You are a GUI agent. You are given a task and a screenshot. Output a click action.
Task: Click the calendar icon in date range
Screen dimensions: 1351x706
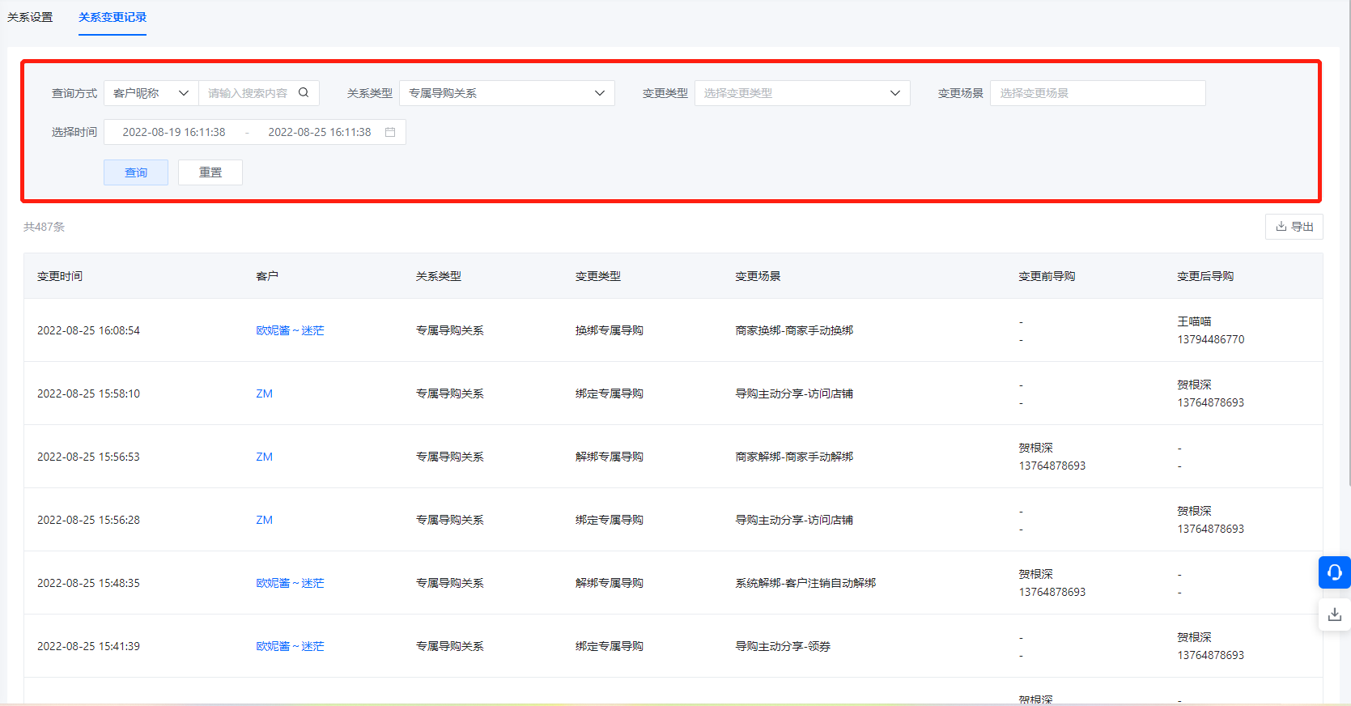click(390, 132)
